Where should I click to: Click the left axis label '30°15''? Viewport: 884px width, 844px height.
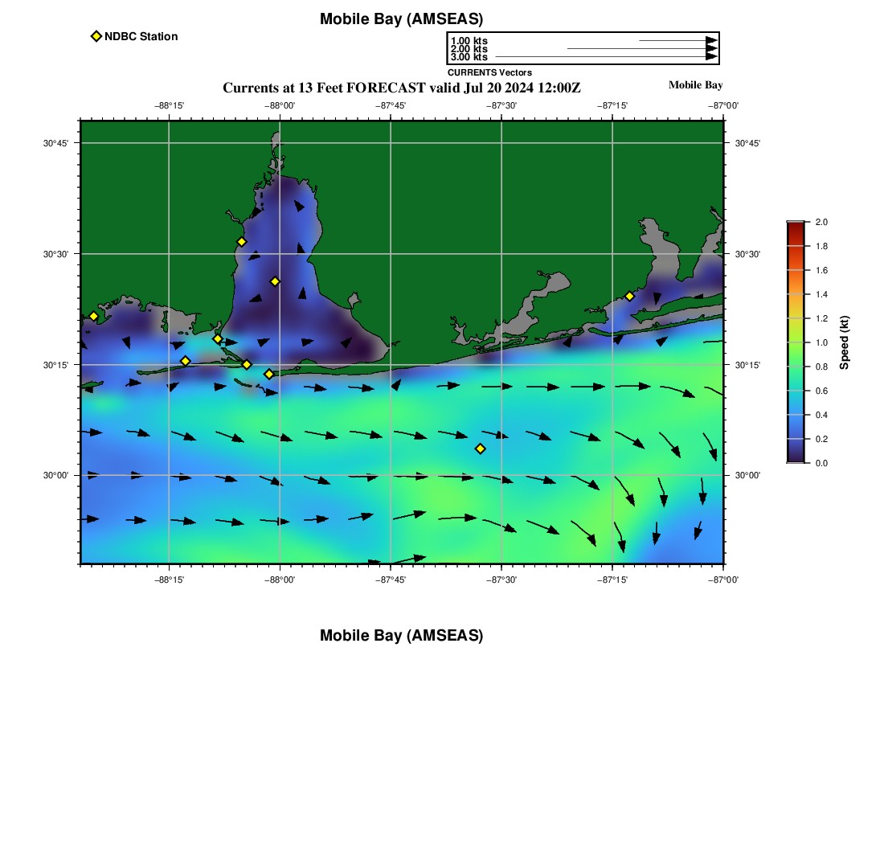click(55, 365)
